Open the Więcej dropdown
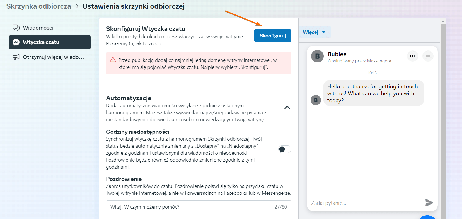This screenshot has width=462, height=219. click(x=314, y=32)
